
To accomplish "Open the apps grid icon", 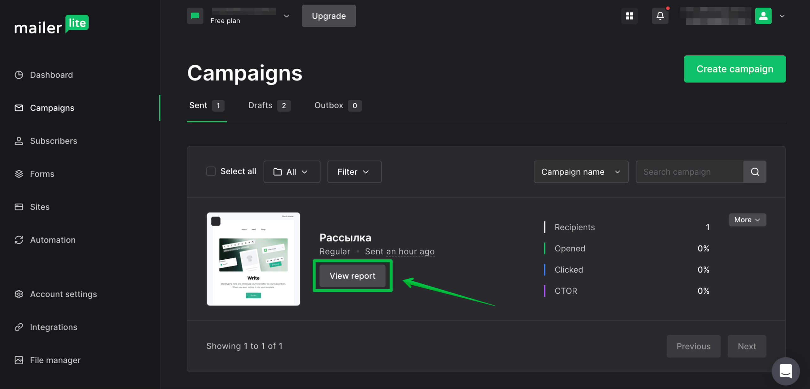I will coord(629,16).
